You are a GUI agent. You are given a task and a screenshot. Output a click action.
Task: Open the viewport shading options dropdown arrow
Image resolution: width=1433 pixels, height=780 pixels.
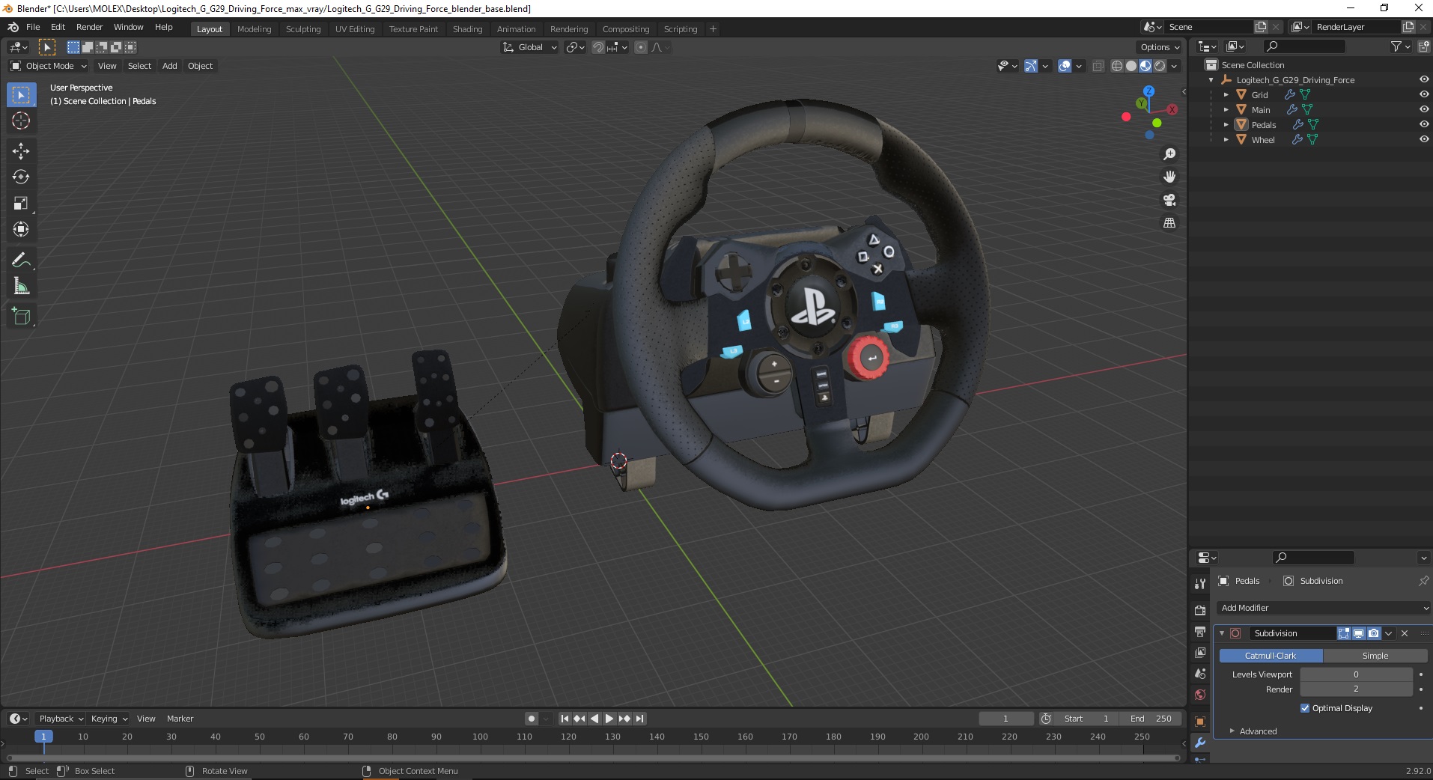[x=1174, y=66]
